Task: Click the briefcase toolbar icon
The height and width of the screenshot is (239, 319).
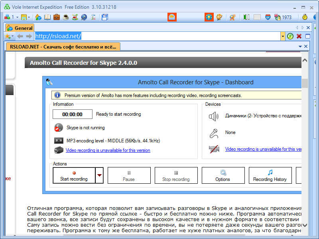Action: coord(56,17)
